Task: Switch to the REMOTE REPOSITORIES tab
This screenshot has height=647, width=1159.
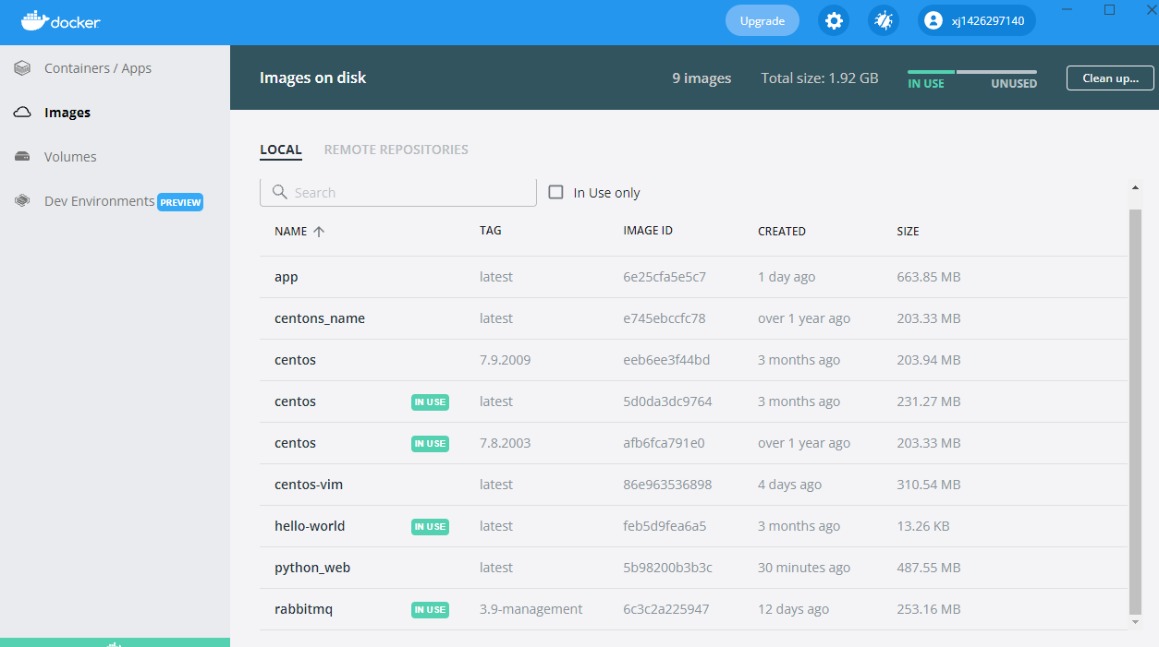Action: coord(396,150)
